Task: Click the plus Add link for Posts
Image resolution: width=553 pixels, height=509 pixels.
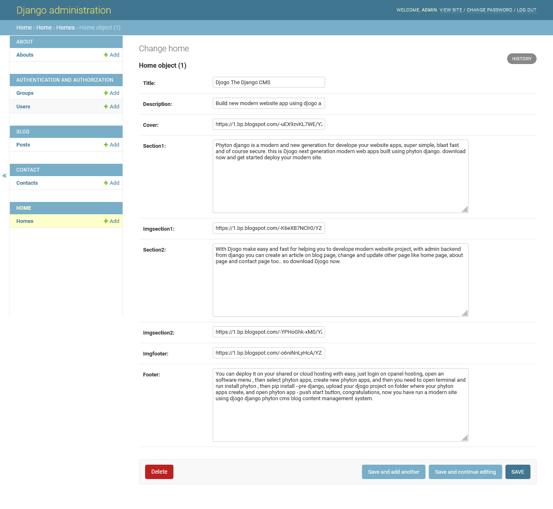Action: tap(112, 144)
